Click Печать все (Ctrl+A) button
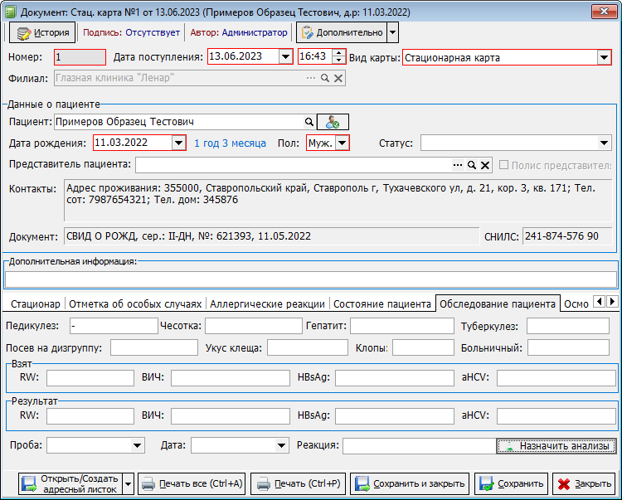 192,483
